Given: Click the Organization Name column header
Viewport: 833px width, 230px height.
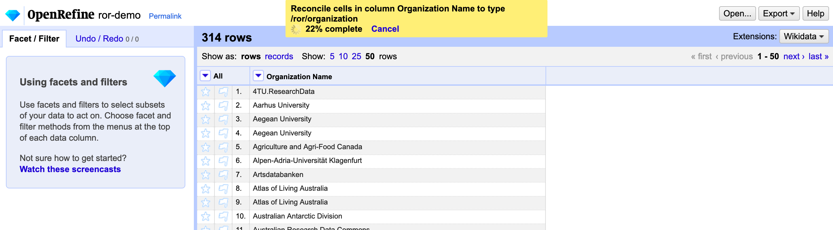Looking at the screenshot, I should click(299, 77).
